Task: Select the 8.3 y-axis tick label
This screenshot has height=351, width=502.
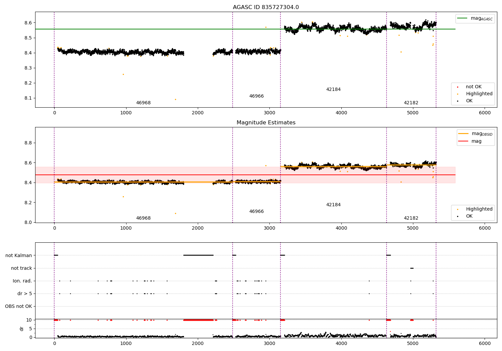Action: click(x=28, y=68)
